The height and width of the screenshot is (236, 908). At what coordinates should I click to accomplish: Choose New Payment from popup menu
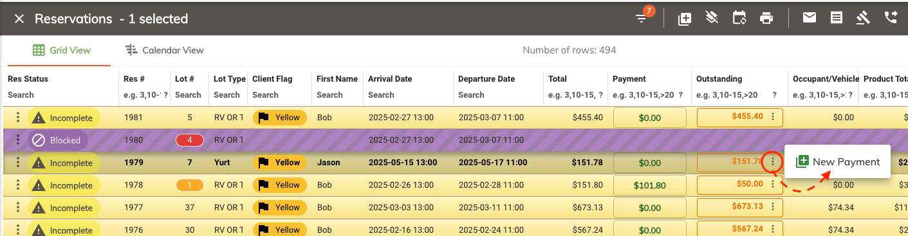click(x=837, y=161)
